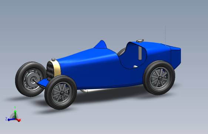
Task: Select the gray filler cap on the tail
Action: click(140, 41)
